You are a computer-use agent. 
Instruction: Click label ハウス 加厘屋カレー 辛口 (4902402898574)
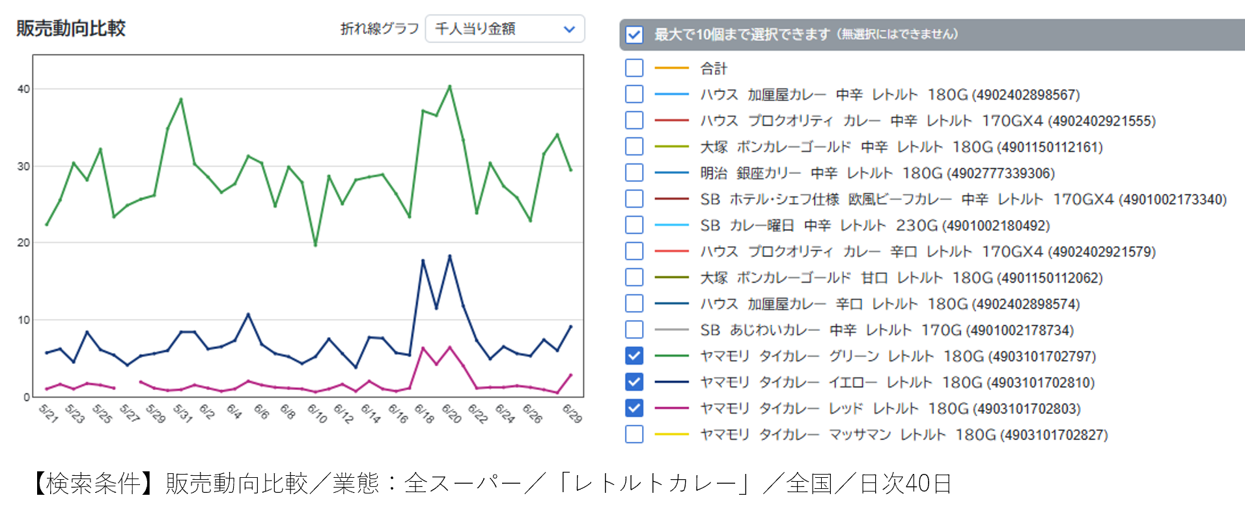point(890,304)
